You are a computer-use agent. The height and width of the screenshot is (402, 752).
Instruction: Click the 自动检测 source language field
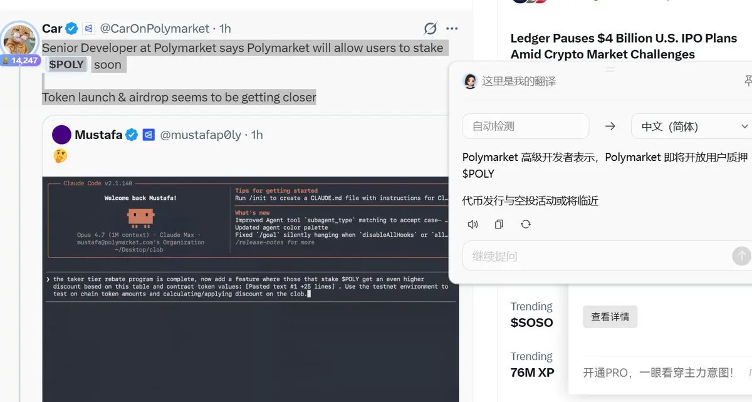[526, 126]
